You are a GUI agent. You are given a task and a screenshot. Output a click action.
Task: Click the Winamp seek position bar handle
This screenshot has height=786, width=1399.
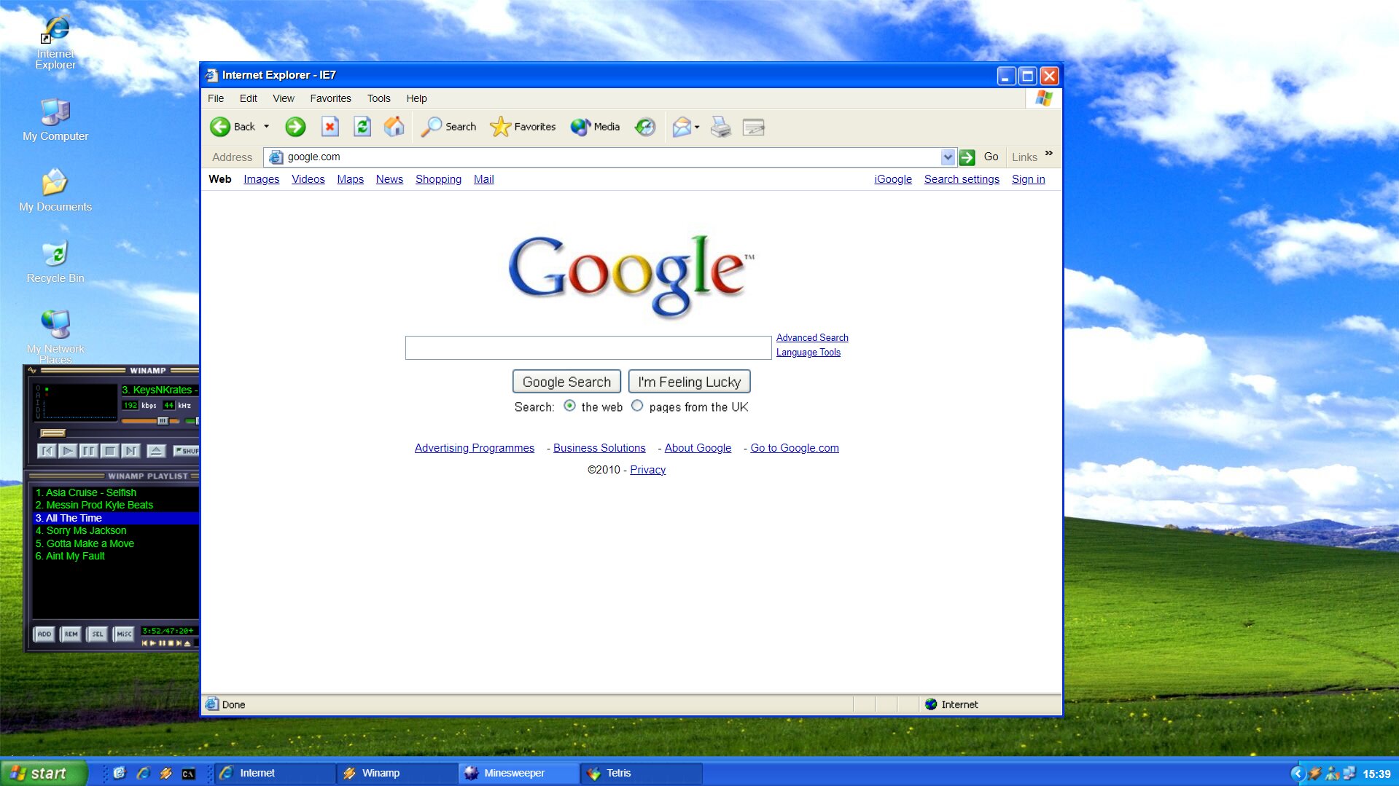(x=52, y=433)
